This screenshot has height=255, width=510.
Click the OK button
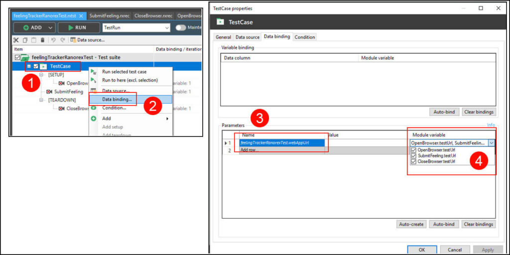click(x=421, y=250)
